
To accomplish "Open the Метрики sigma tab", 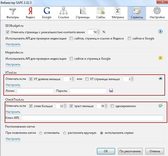I will point(118,13).
